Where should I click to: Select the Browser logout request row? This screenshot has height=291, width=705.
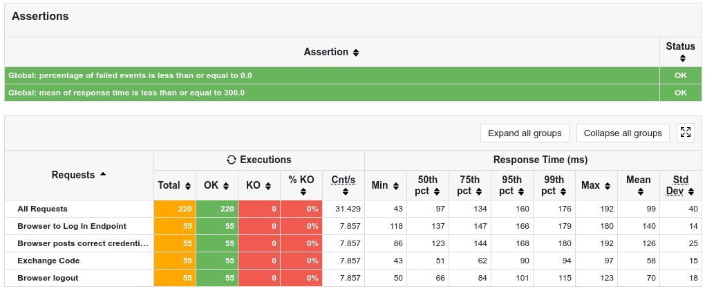[48, 278]
